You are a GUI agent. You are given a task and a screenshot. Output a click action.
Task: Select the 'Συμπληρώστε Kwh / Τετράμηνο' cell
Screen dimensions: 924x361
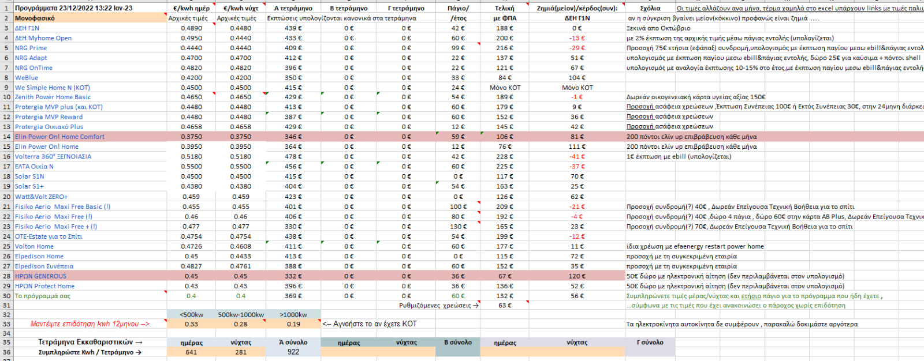90,352
